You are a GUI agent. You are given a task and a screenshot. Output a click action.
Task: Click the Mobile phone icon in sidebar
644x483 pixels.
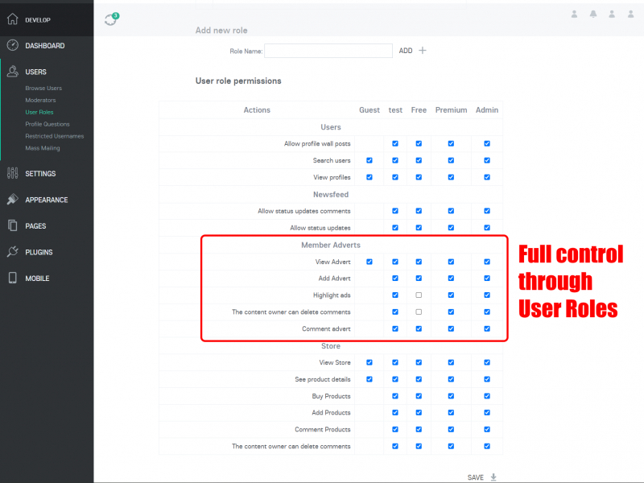(x=12, y=279)
